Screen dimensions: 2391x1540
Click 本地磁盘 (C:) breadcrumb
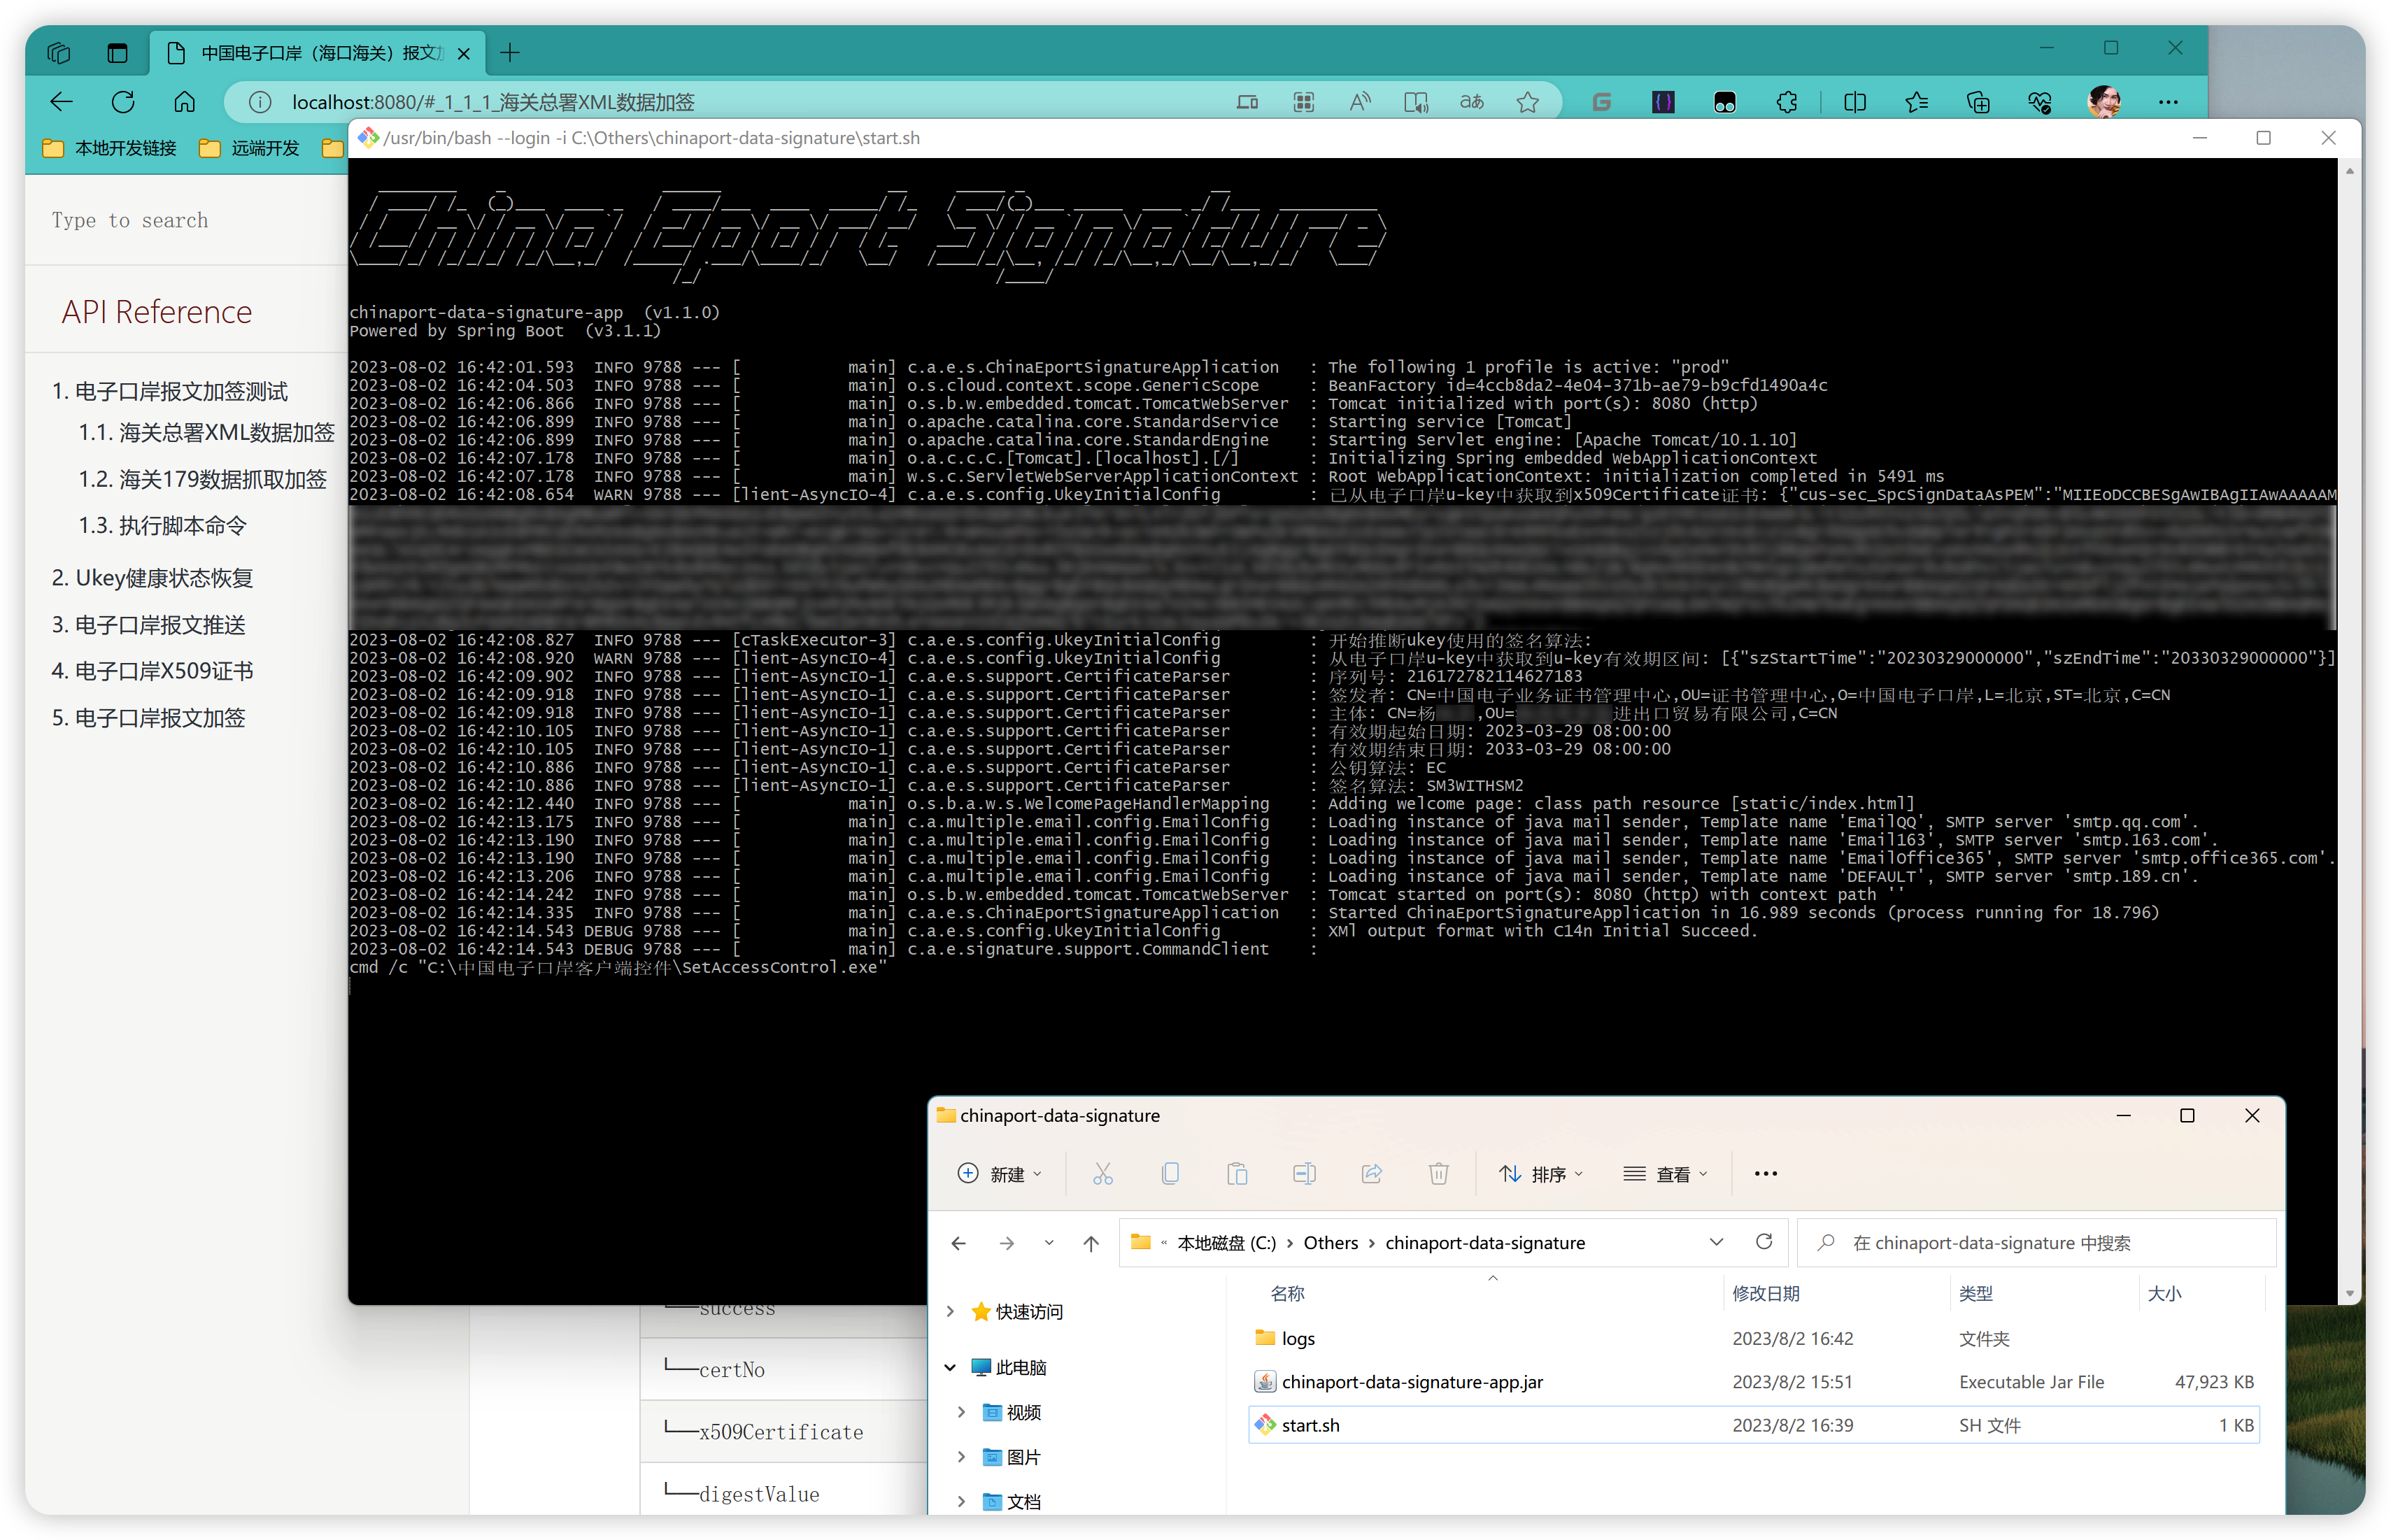[1227, 1243]
